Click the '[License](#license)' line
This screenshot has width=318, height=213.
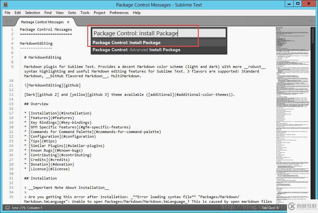(x=47, y=169)
